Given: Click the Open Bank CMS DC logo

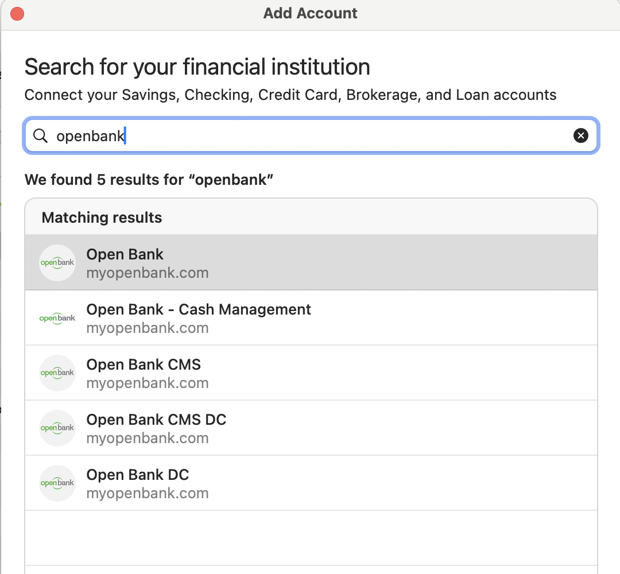Looking at the screenshot, I should (x=57, y=428).
